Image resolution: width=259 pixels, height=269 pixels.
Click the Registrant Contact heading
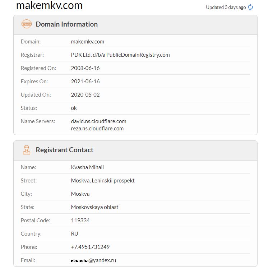point(64,150)
